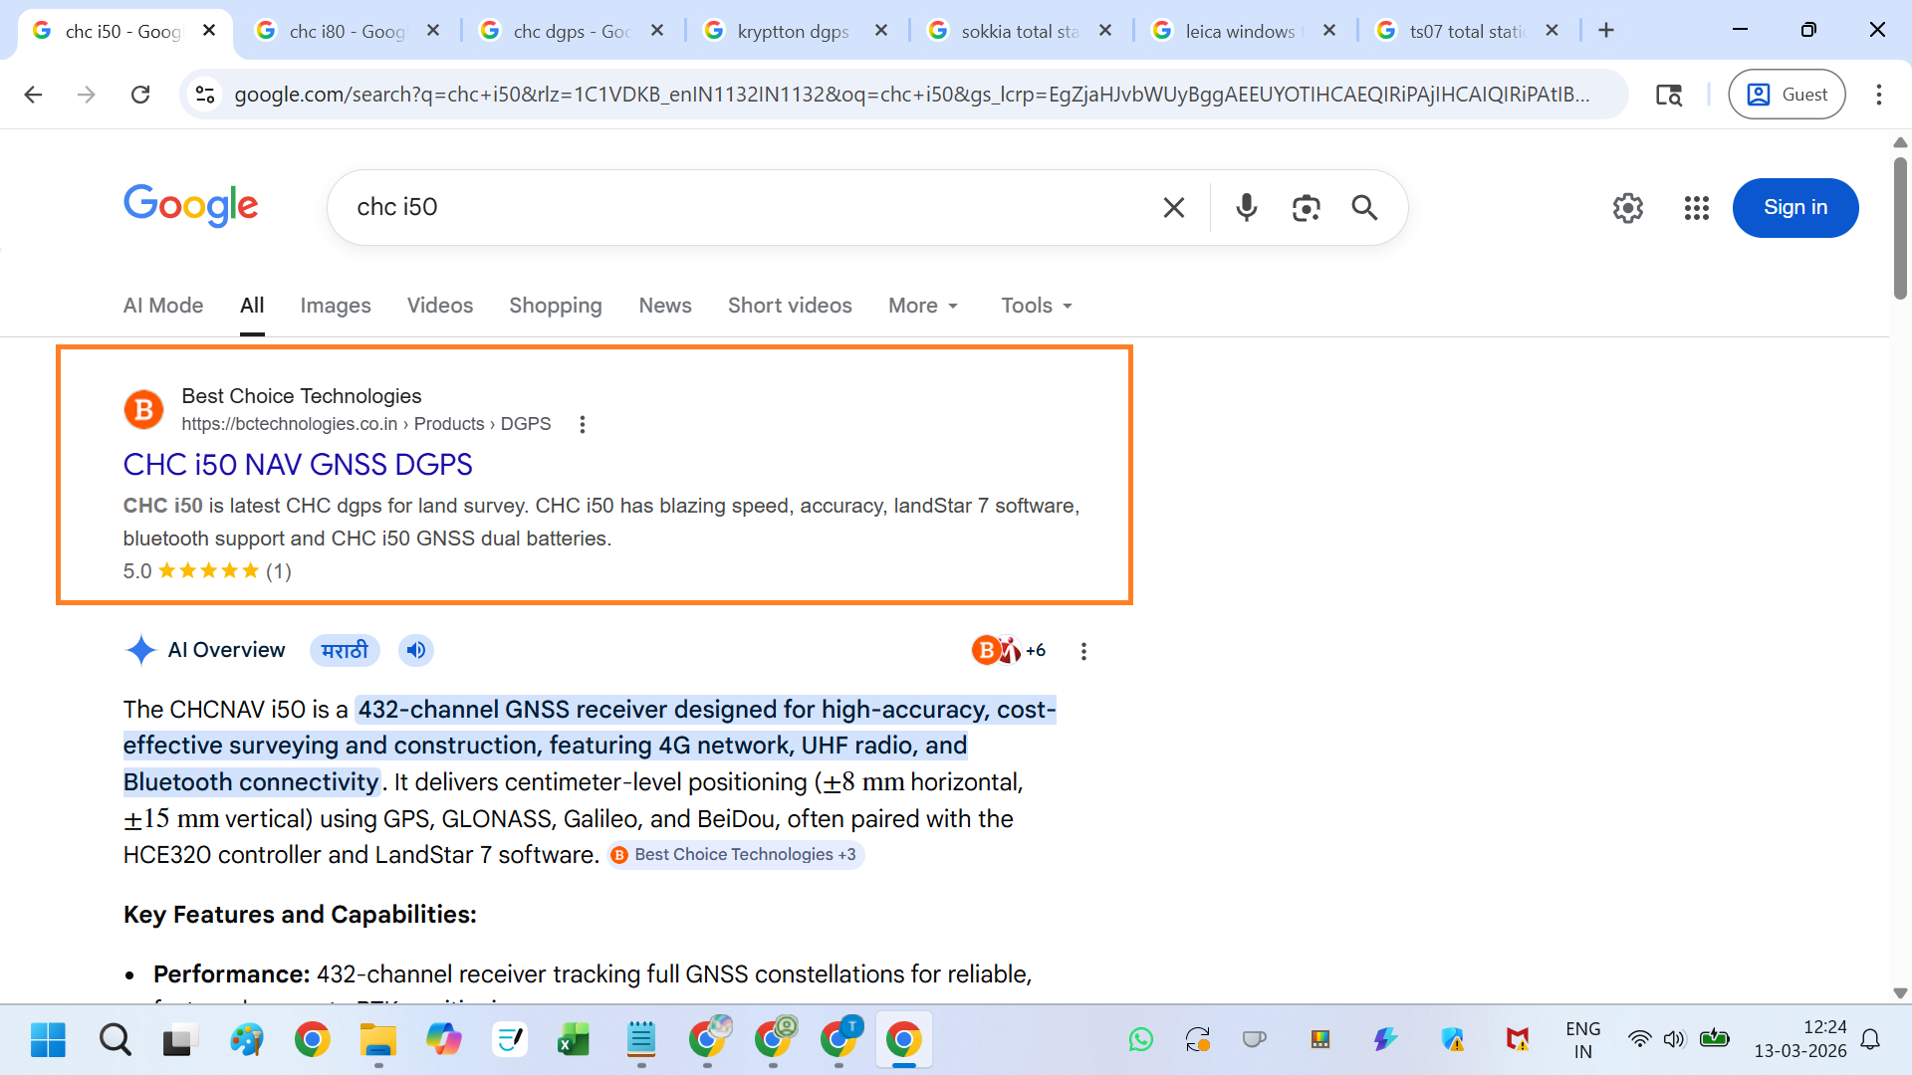This screenshot has height=1075, width=1912.
Task: Open the Tools dropdown
Action: coord(1036,306)
